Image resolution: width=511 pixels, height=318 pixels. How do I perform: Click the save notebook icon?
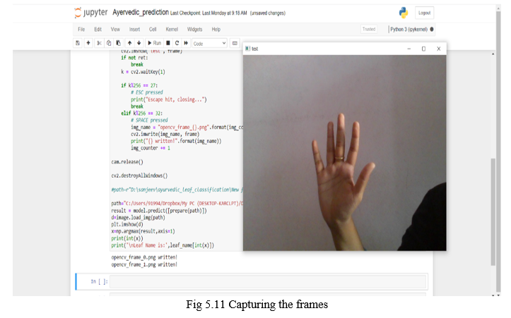point(78,43)
